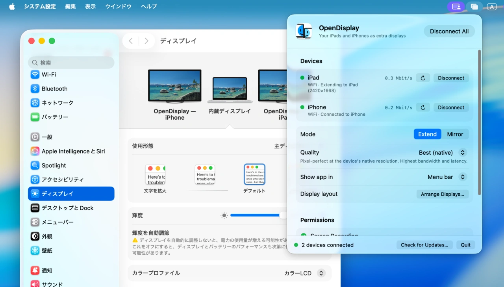Quit OpenDisplay
The width and height of the screenshot is (504, 287).
pyautogui.click(x=465, y=245)
